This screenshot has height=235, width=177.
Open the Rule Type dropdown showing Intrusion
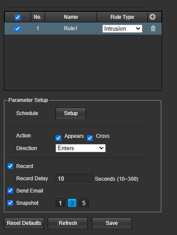click(x=122, y=28)
